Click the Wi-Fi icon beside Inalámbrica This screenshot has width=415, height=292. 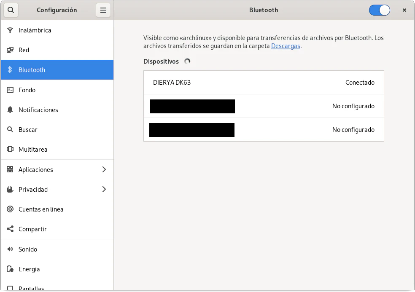click(10, 30)
